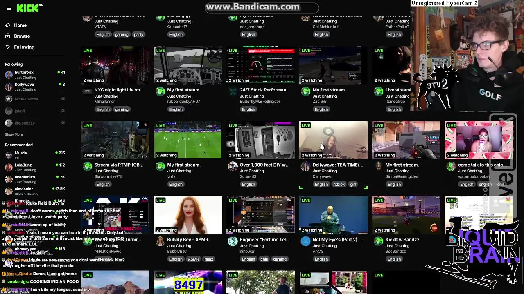
Task: Click BubblyBev channel name
Action: coord(177,251)
